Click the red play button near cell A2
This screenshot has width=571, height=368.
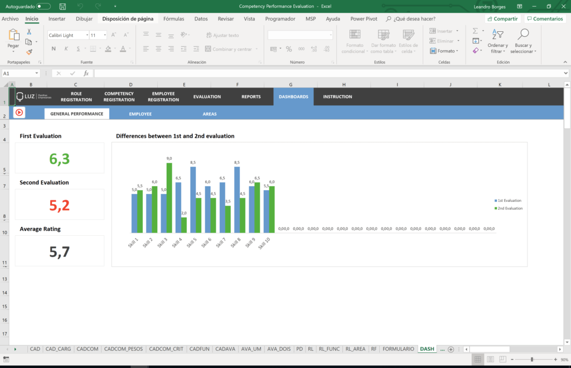point(18,113)
